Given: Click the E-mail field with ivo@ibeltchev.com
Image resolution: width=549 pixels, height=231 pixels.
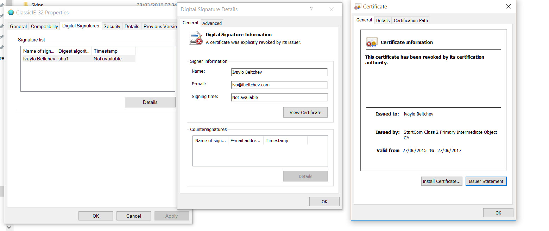Looking at the screenshot, I should point(279,85).
